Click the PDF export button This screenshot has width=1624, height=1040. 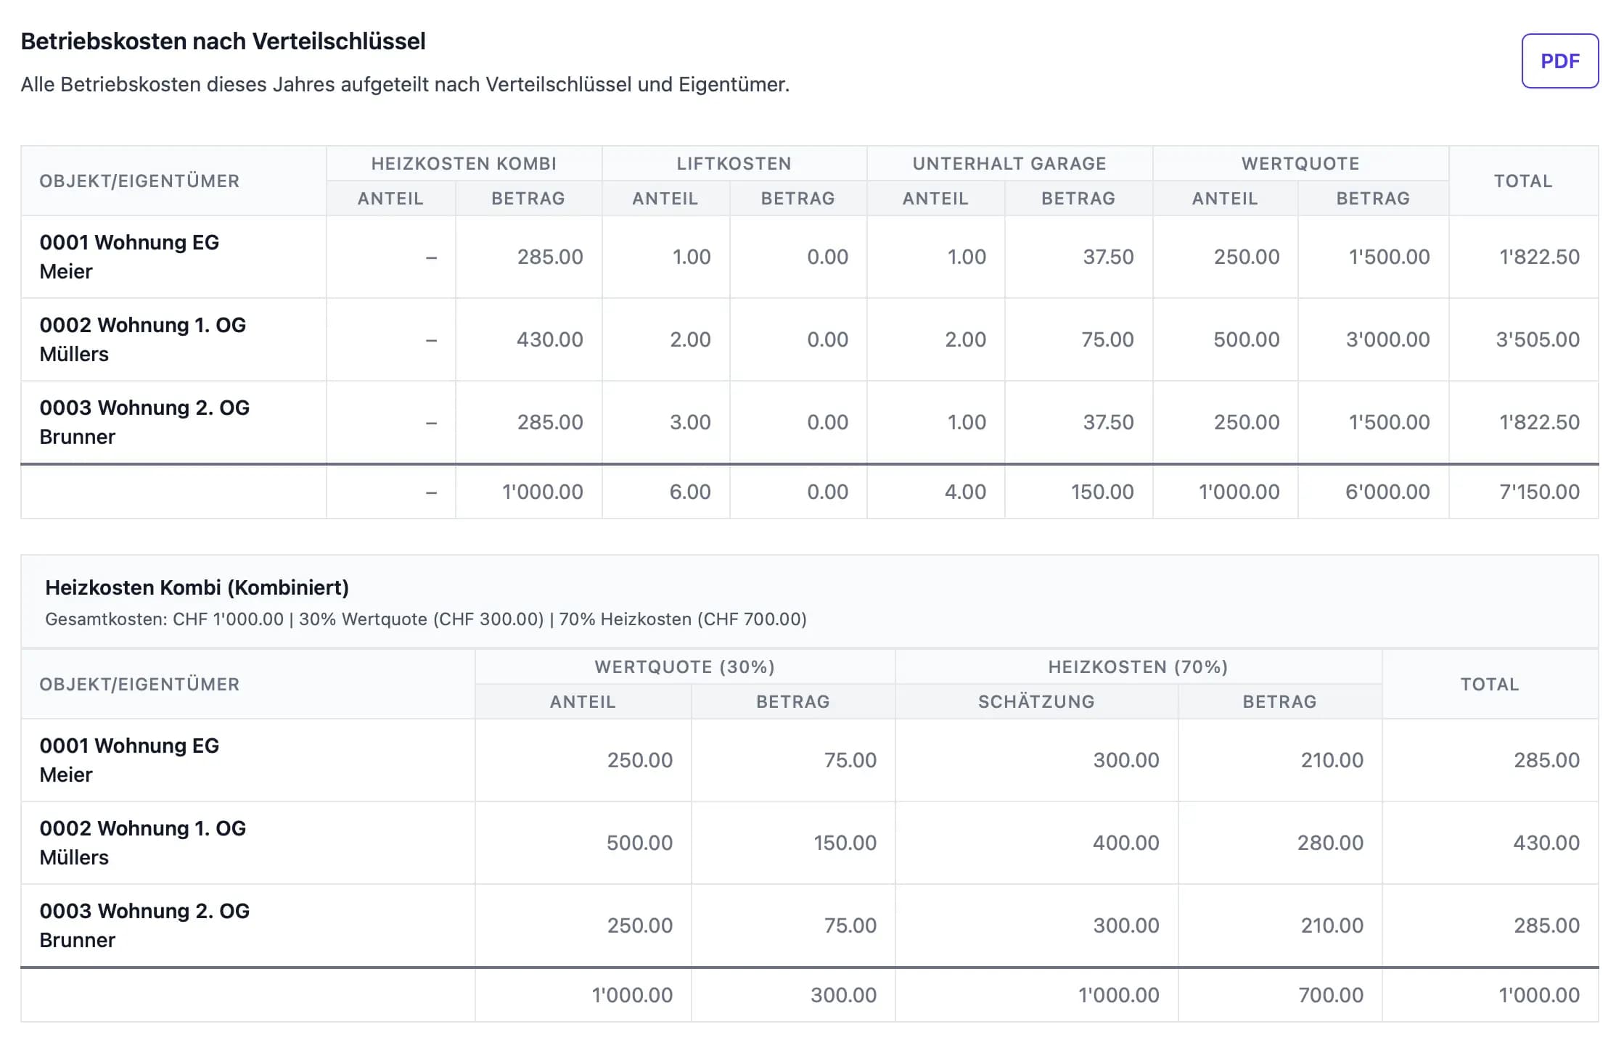tap(1559, 61)
